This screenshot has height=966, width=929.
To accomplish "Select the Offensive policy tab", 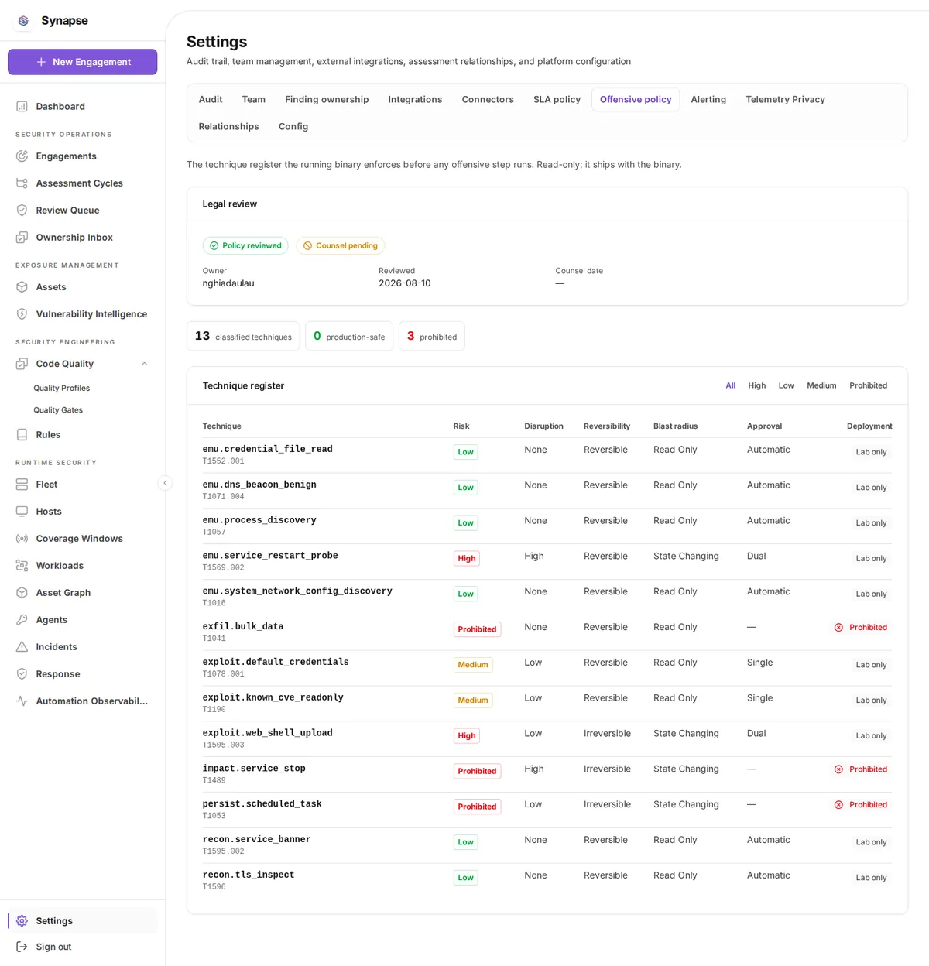I will [x=636, y=100].
